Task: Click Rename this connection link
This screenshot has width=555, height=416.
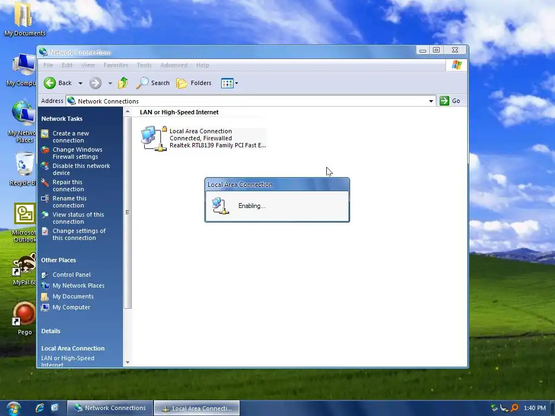Action: click(69, 202)
